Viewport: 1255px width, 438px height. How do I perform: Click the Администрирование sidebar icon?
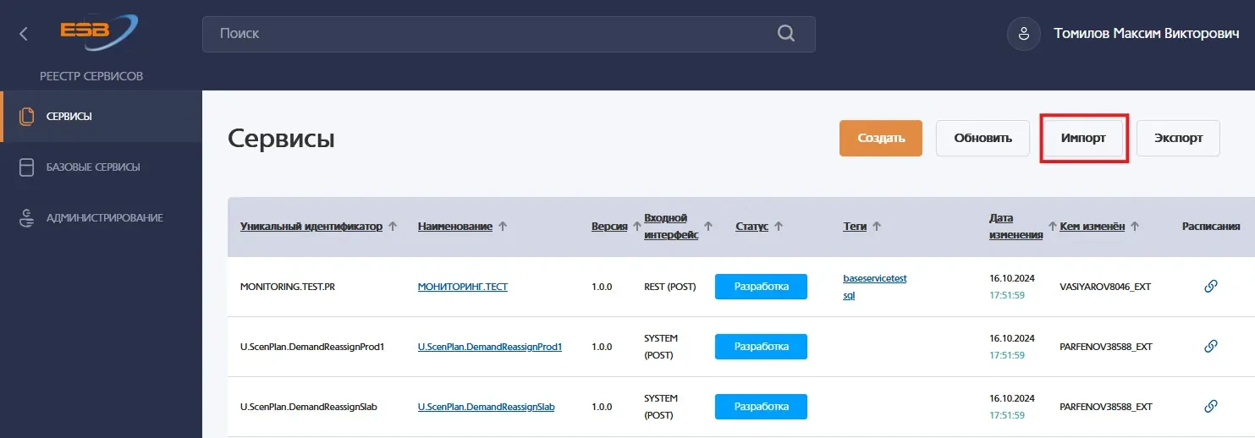(x=27, y=217)
